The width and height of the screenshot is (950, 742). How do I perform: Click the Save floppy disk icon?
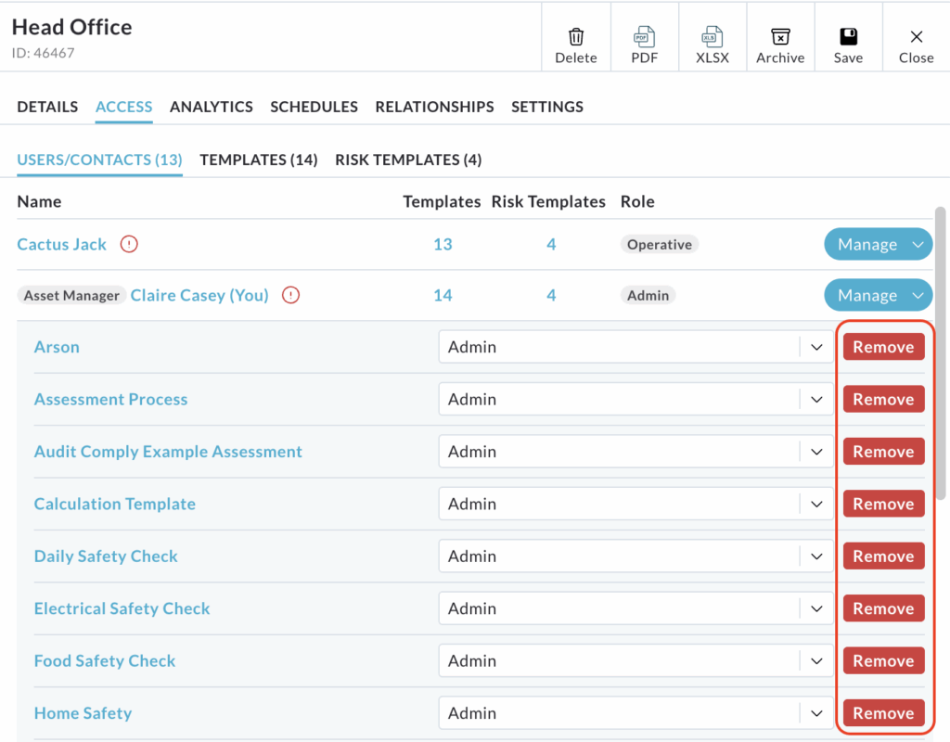[848, 37]
